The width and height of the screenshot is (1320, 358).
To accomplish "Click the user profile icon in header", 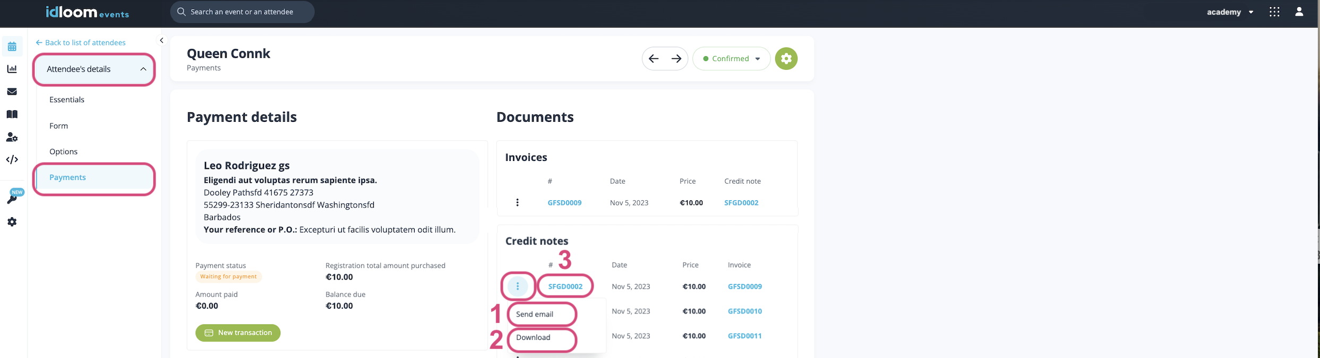I will coord(1299,12).
